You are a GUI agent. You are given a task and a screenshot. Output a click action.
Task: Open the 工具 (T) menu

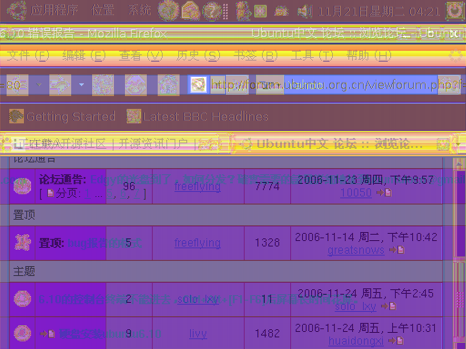tap(311, 56)
